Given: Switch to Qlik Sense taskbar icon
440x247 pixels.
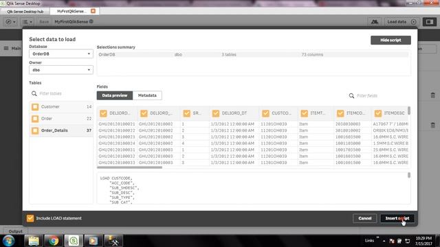Looking at the screenshot, I should tap(74, 241).
